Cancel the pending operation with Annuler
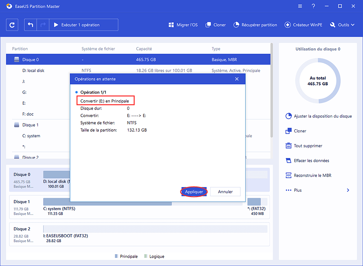The image size is (363, 266). click(x=225, y=192)
